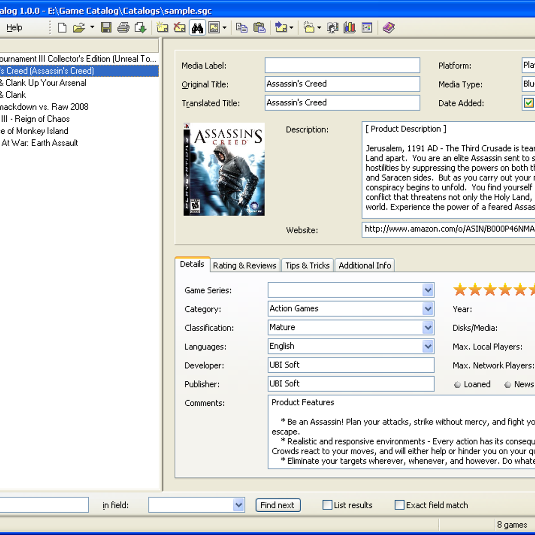535x535 pixels.
Task: Click the Paste clipboard icon
Action: 259,28
